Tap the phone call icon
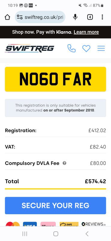The height and width of the screenshot is (241, 111). click(x=71, y=49)
